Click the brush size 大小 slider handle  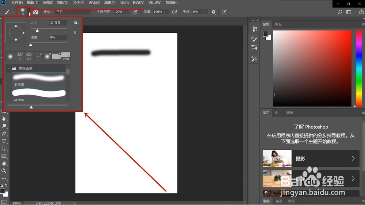[37, 31]
